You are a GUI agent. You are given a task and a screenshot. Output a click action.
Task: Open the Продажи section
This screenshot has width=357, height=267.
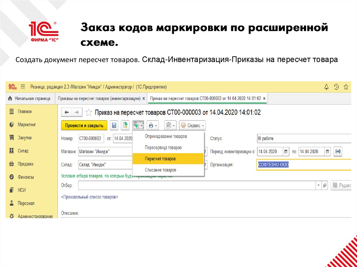click(x=25, y=164)
